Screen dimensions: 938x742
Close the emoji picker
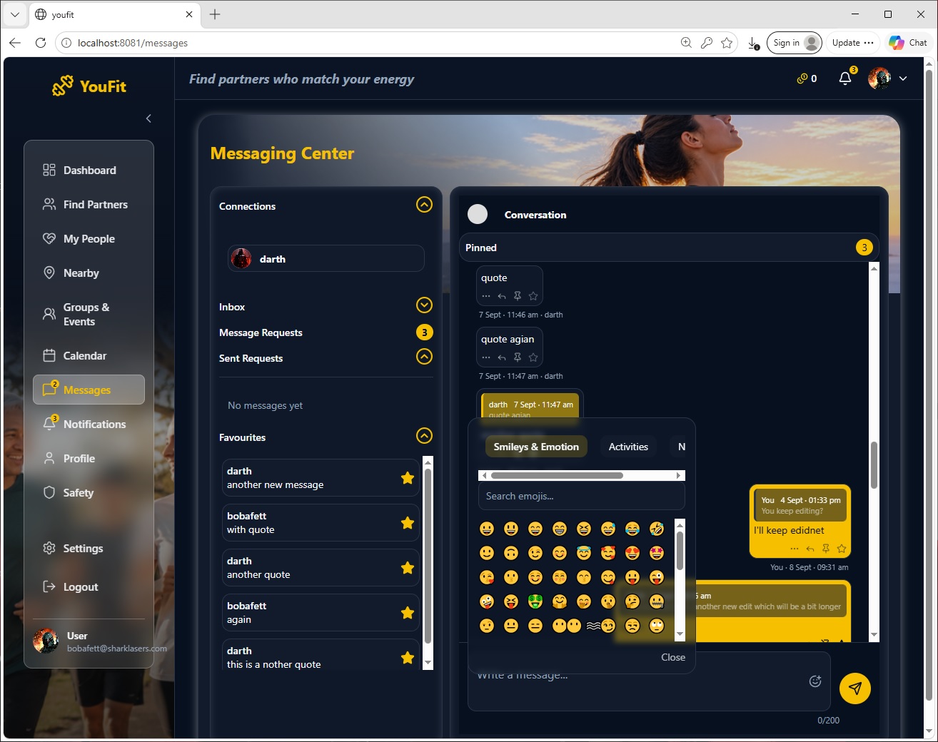(x=673, y=657)
